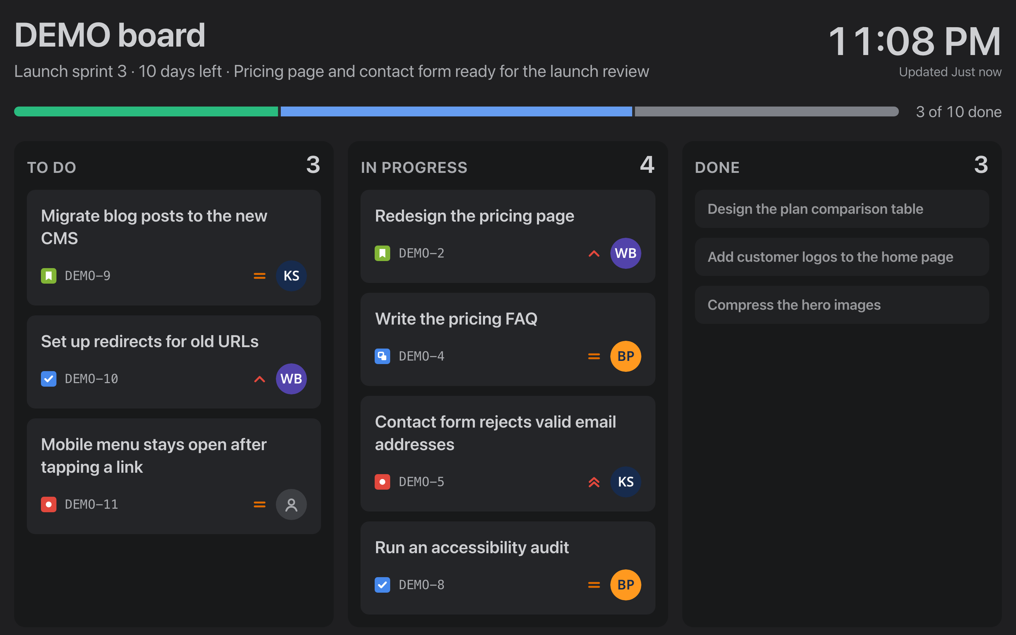Click the 'Mobile menu stays open' card title
This screenshot has height=635, width=1016.
click(154, 456)
